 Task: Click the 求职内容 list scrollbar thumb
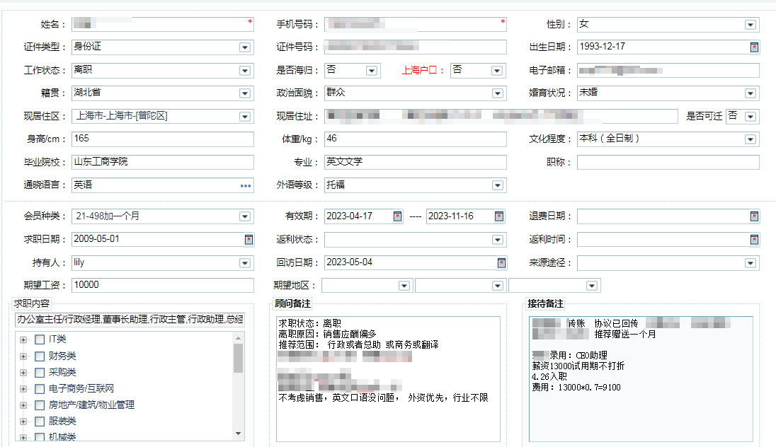click(238, 358)
